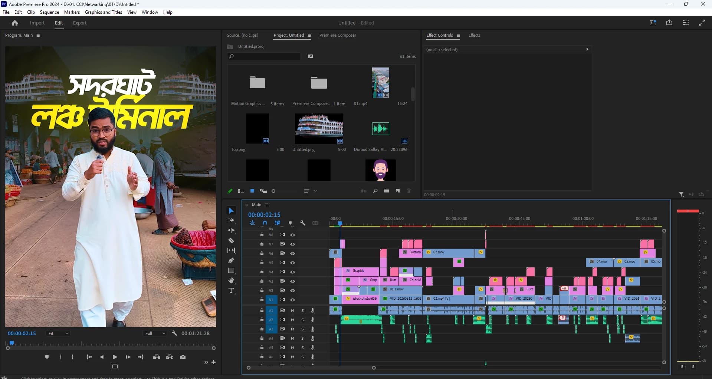The width and height of the screenshot is (712, 379).
Task: Toggle Snap in timeline
Action: [265, 223]
